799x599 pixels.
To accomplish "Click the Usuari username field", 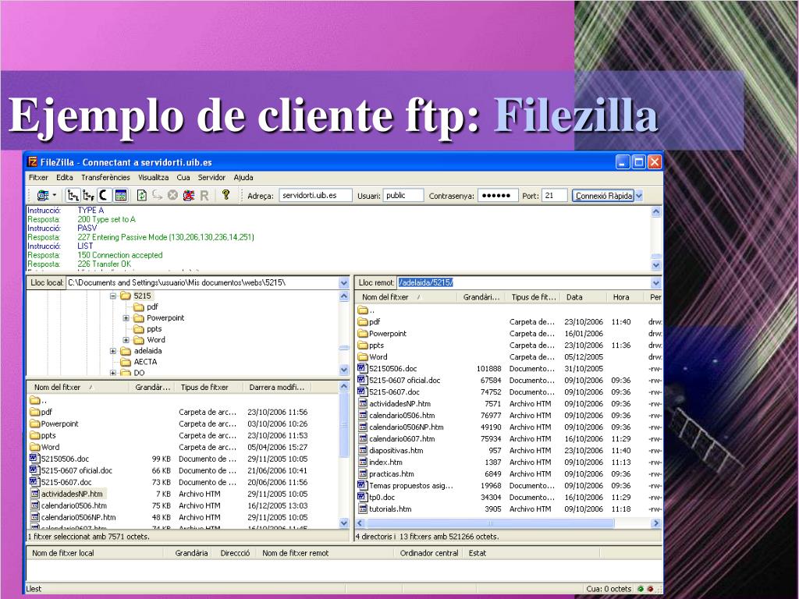I will click(x=403, y=196).
